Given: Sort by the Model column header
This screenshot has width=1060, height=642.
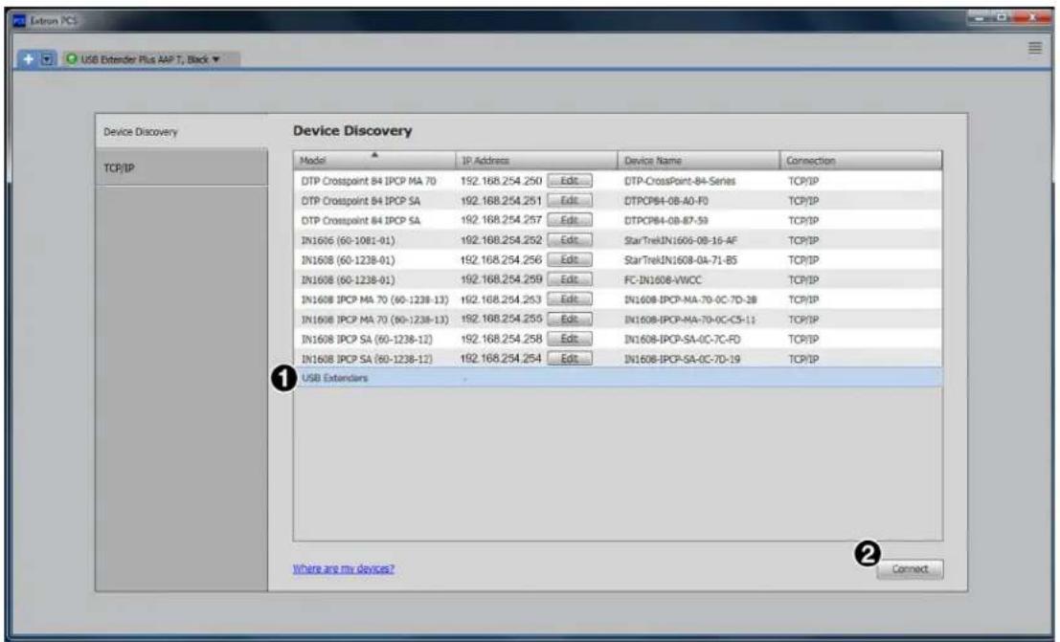Looking at the screenshot, I should pyautogui.click(x=374, y=161).
